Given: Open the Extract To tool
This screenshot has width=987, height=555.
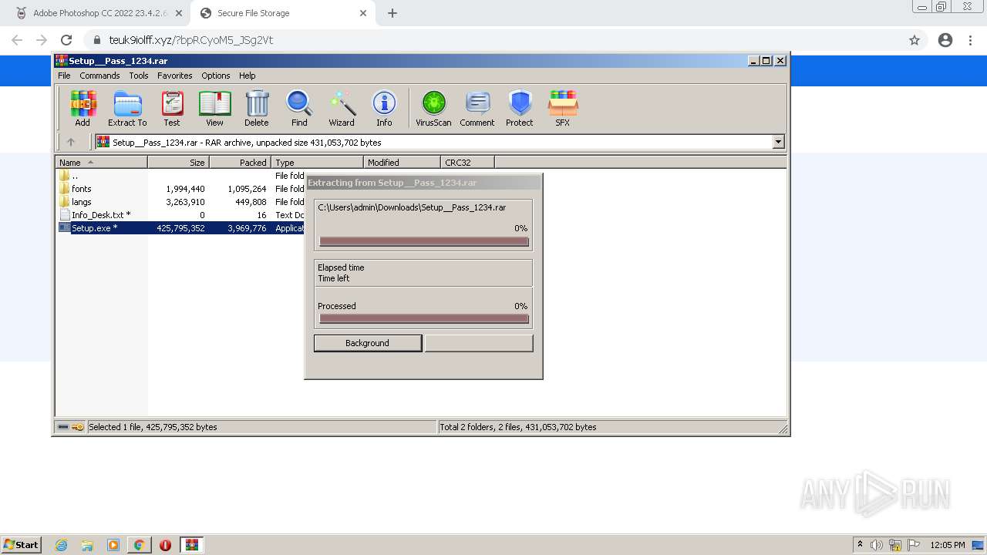Looking at the screenshot, I should [127, 109].
